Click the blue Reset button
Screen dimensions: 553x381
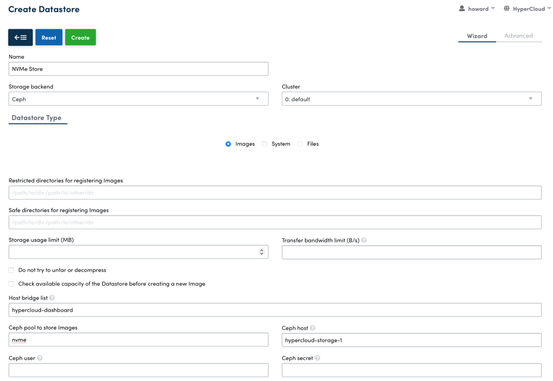pyautogui.click(x=49, y=37)
